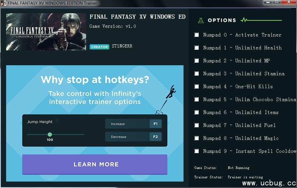This screenshot has height=188, width=297.
Task: Click the F1 hotkey badge
Action: pyautogui.click(x=155, y=124)
